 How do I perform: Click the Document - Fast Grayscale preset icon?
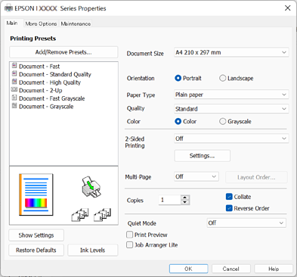click(14, 98)
